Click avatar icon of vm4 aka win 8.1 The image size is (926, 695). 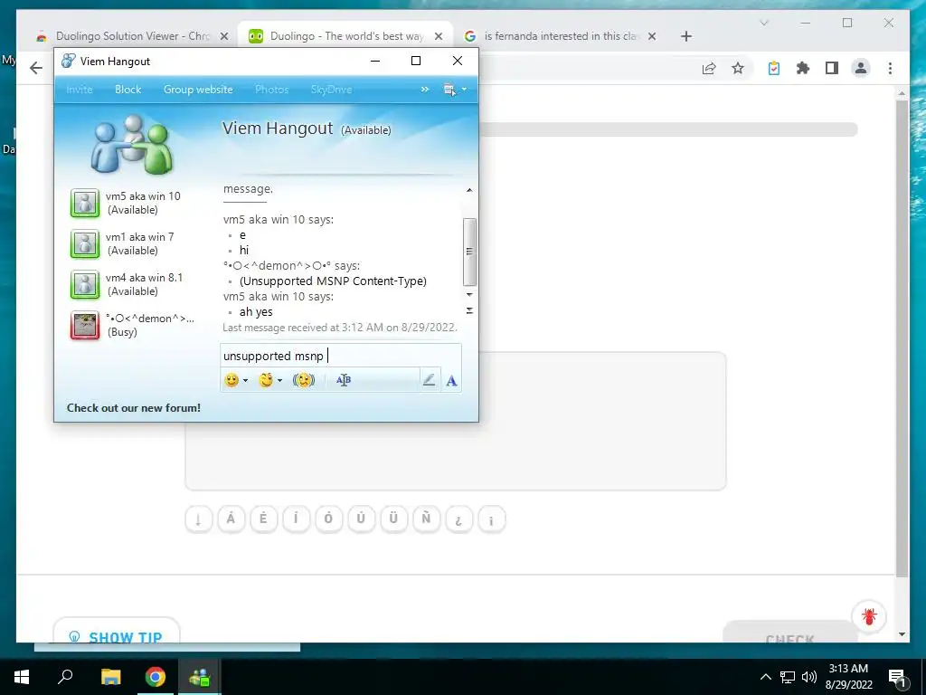click(85, 284)
